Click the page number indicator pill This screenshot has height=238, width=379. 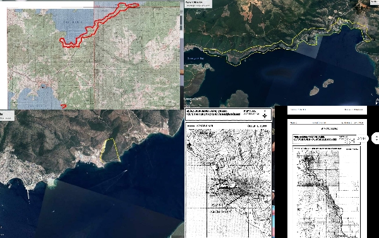(361, 139)
